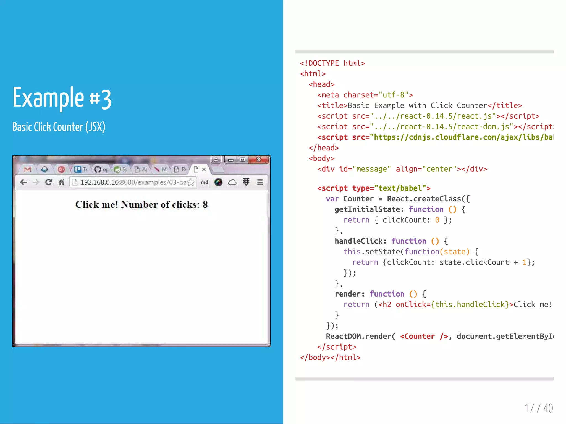Switch to the tab labeled 'A'
Image resolution: width=566 pixels, height=424 pixels.
[x=140, y=169]
